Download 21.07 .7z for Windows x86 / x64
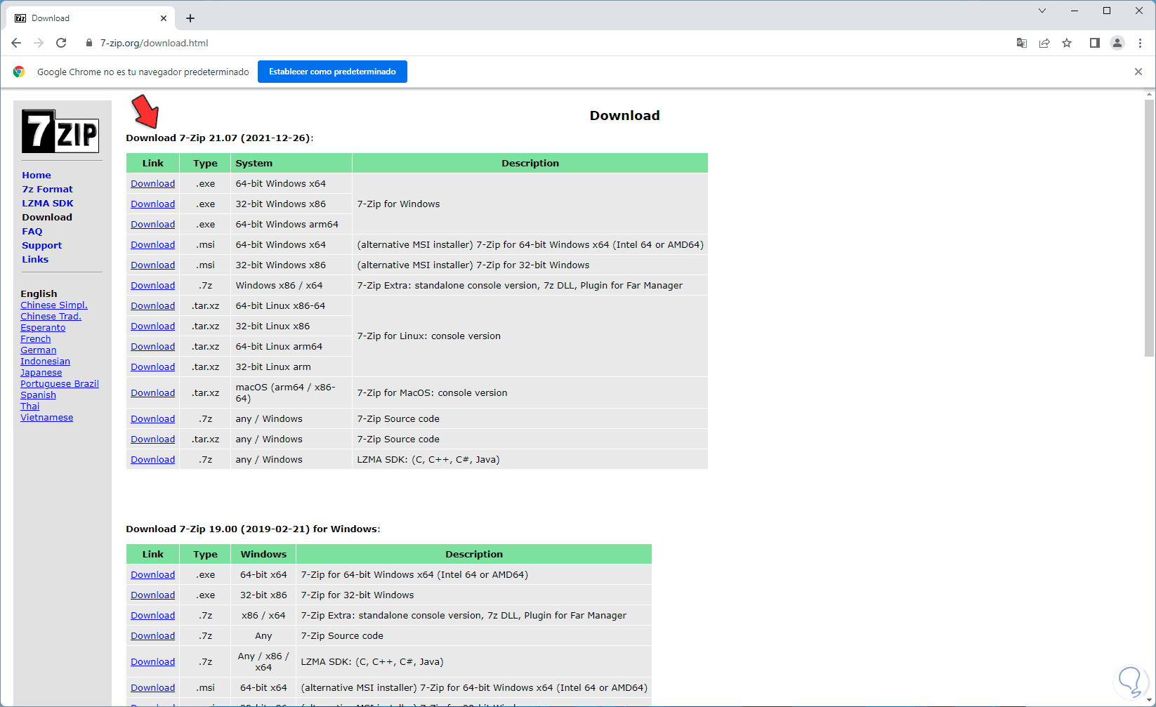Image resolution: width=1156 pixels, height=707 pixels. tap(152, 286)
